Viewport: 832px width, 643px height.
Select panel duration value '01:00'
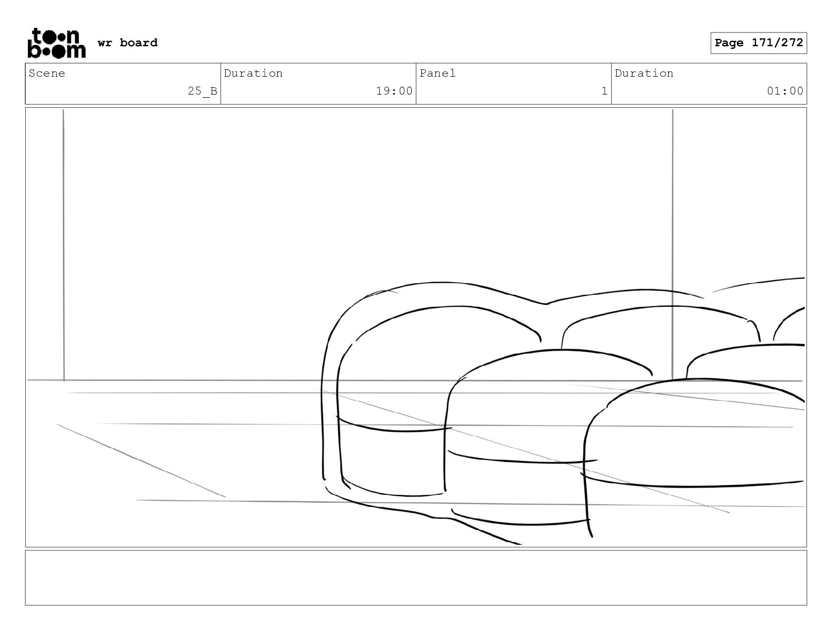(x=785, y=91)
